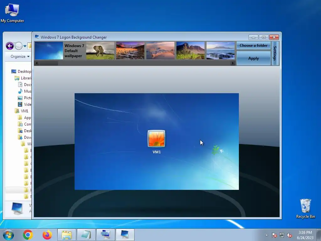Click the muted volume tray icon
Screen dimensions: 321x241
pyautogui.click(x=289, y=235)
